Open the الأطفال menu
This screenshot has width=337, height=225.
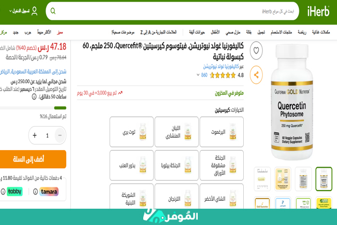[x=215, y=32]
